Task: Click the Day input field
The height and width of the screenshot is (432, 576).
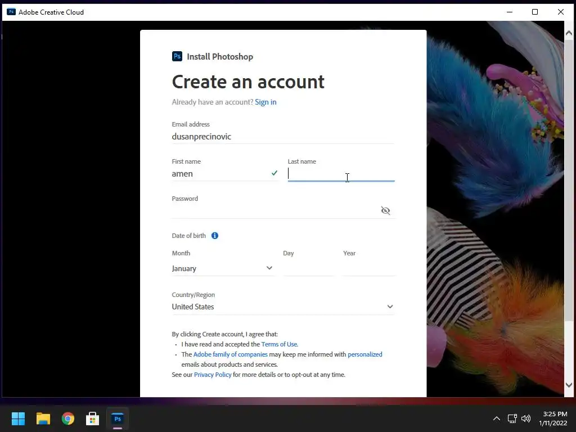Action: click(309, 268)
